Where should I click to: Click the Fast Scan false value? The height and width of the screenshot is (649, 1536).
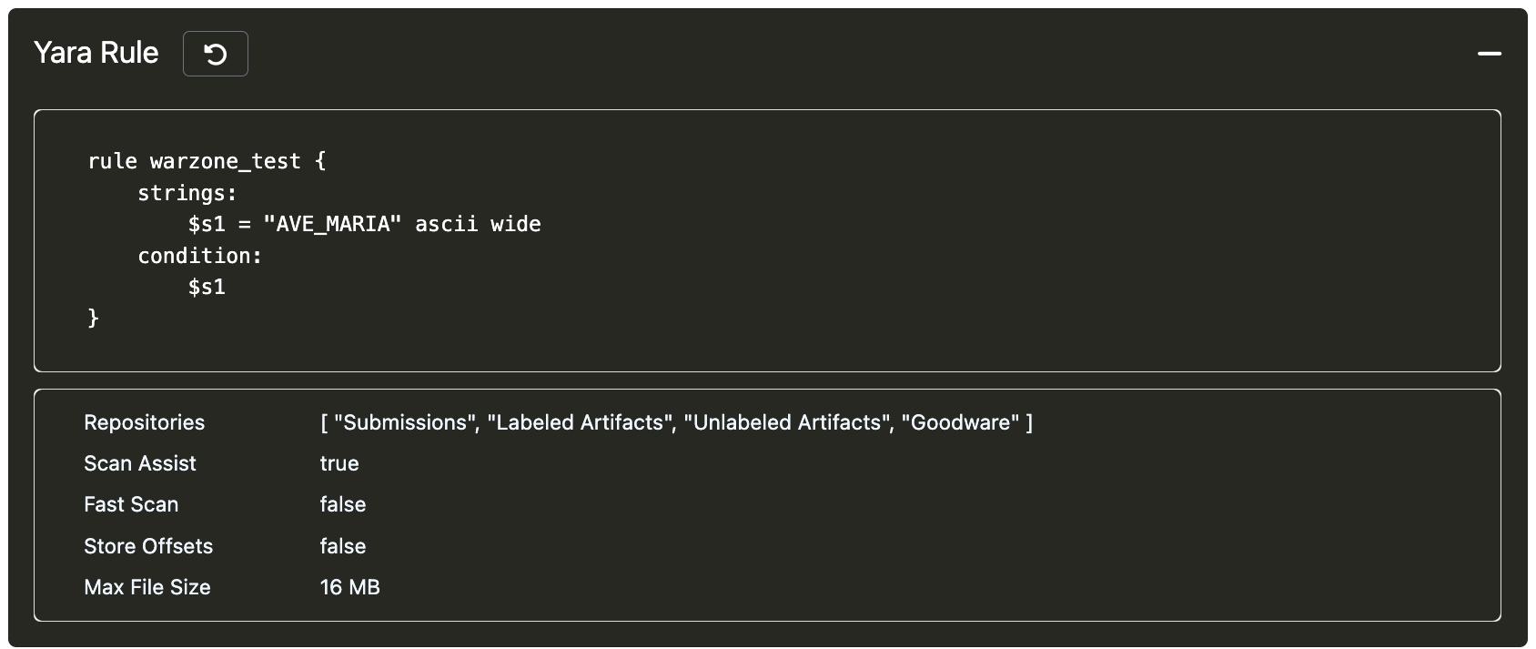(343, 504)
